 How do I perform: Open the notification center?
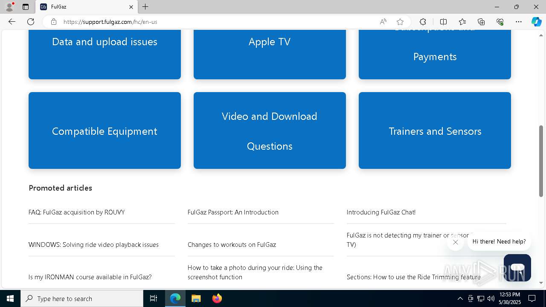pos(532,298)
